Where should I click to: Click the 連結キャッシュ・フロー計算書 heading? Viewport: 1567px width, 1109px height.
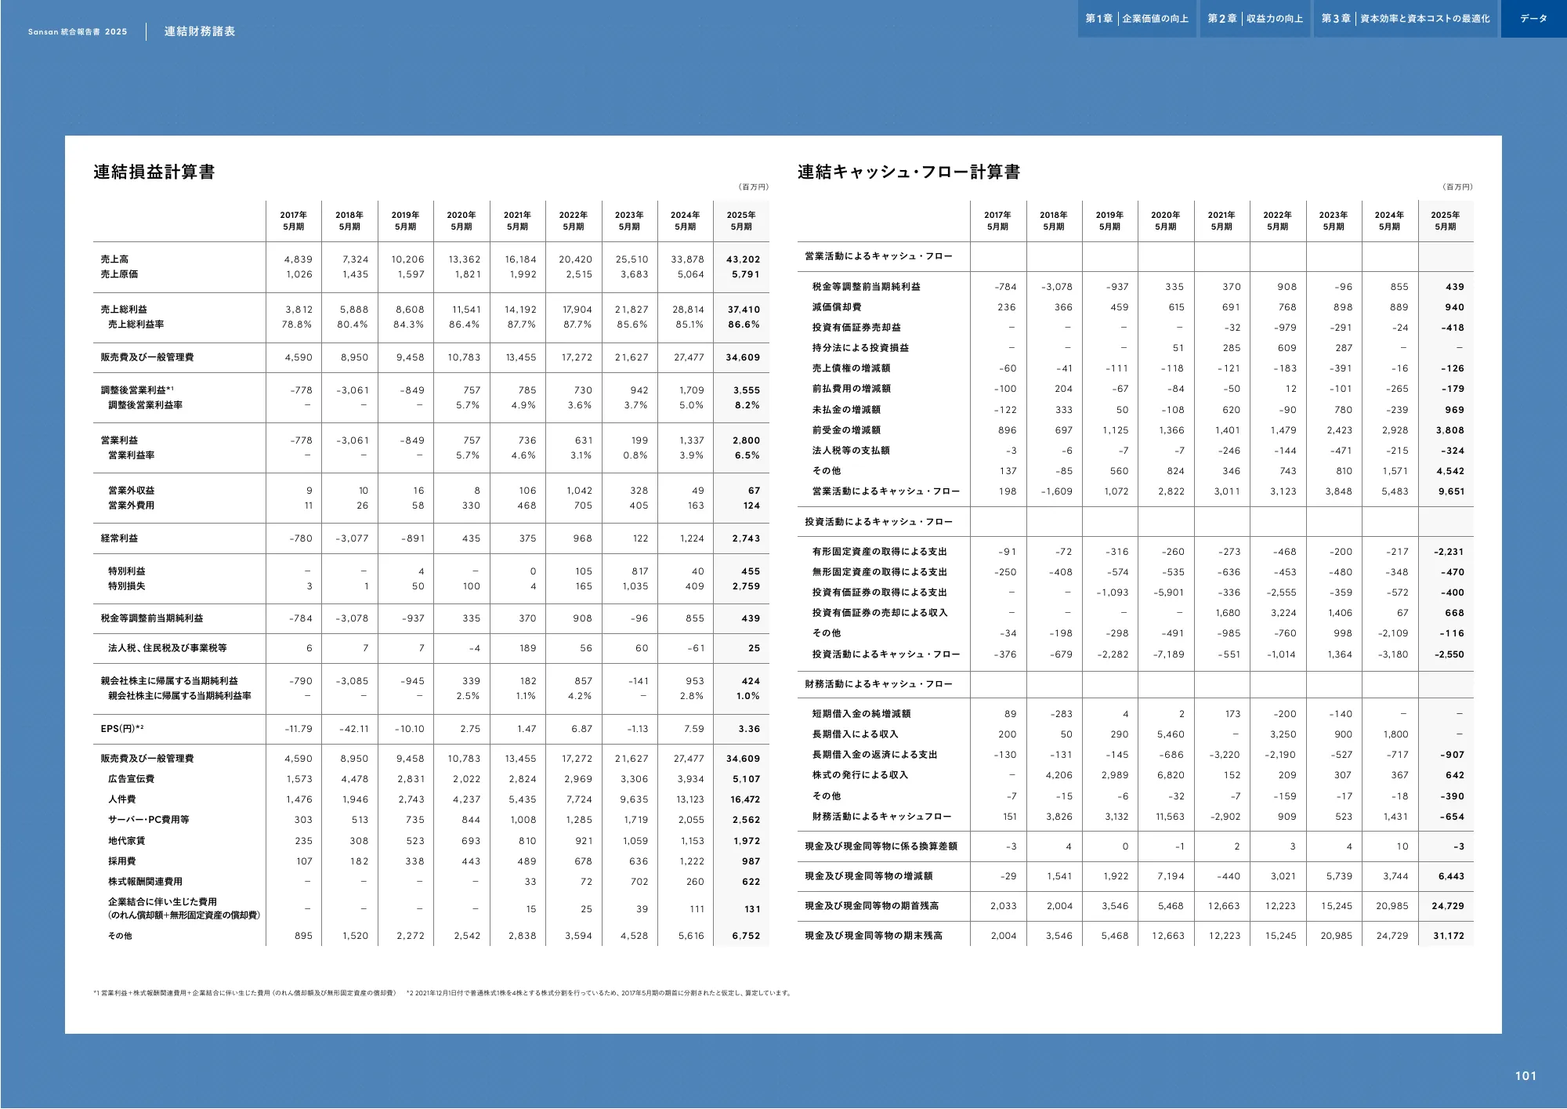pyautogui.click(x=908, y=172)
